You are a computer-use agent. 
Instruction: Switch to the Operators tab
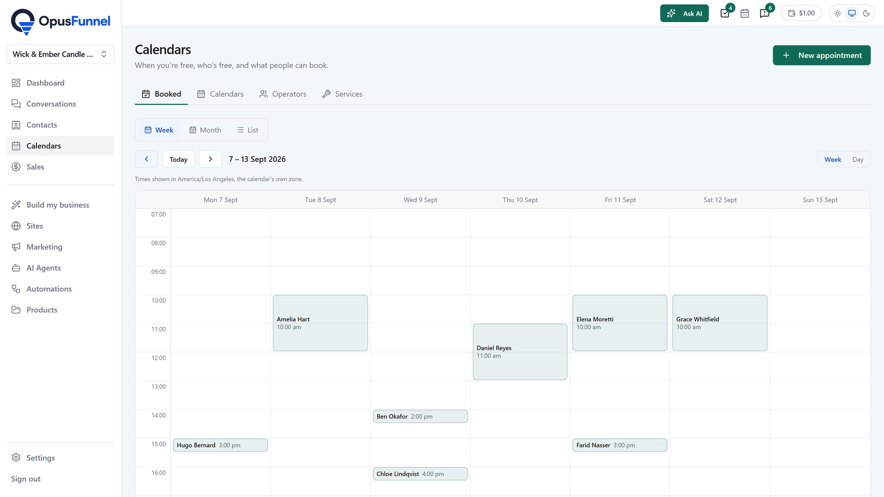tap(283, 94)
